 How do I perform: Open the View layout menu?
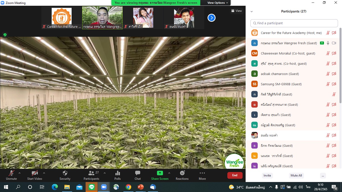pyautogui.click(x=236, y=11)
